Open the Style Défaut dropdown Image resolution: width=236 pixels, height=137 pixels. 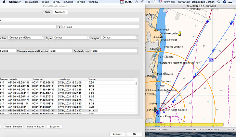(71, 37)
